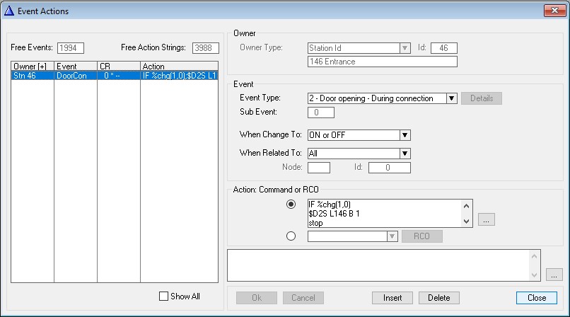Click the Sub Event input field
570x317 pixels.
(x=322, y=113)
